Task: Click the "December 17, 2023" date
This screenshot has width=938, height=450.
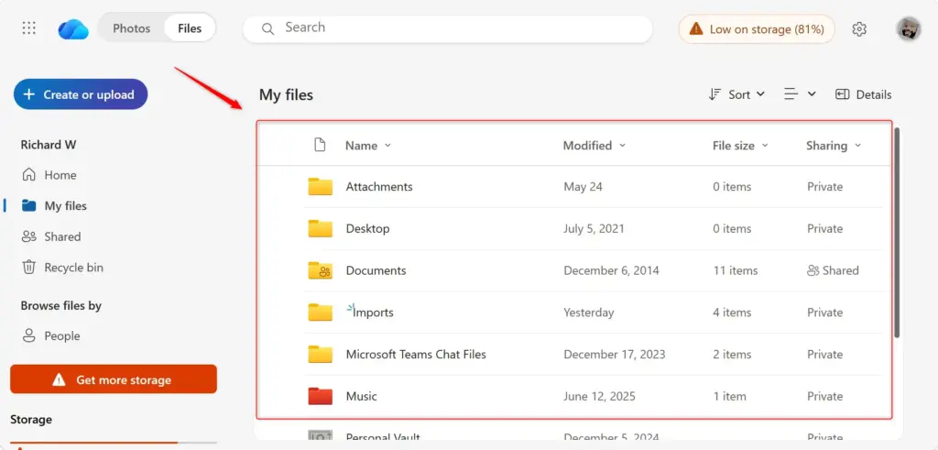Action: (x=615, y=355)
